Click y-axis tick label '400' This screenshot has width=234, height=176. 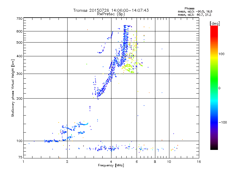[x=19, y=56]
